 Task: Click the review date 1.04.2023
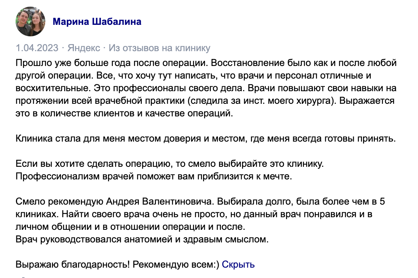click(x=37, y=48)
